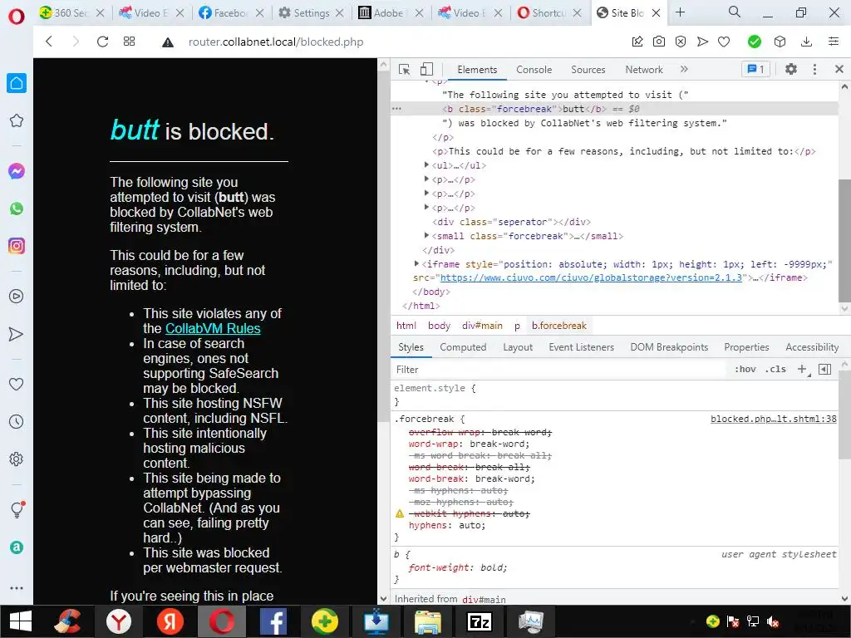Open the Computed styles tab
851x638 pixels.
(463, 347)
